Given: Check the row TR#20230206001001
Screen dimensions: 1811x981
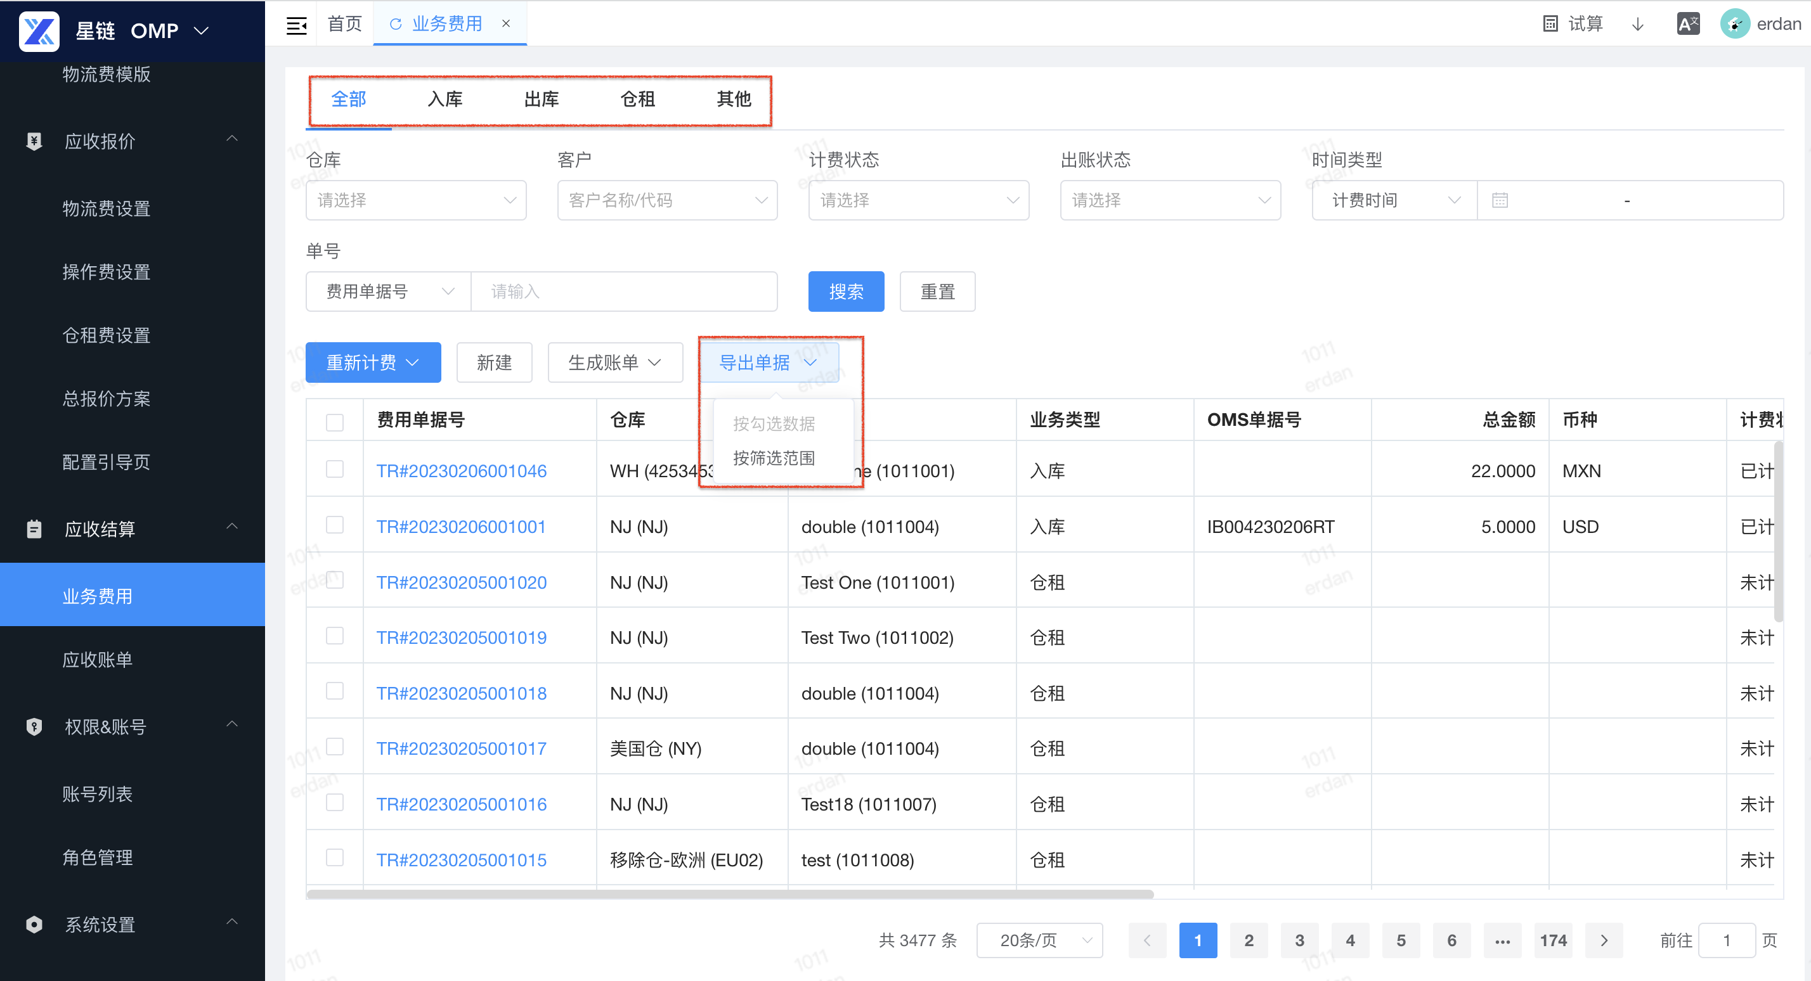Looking at the screenshot, I should 335,525.
